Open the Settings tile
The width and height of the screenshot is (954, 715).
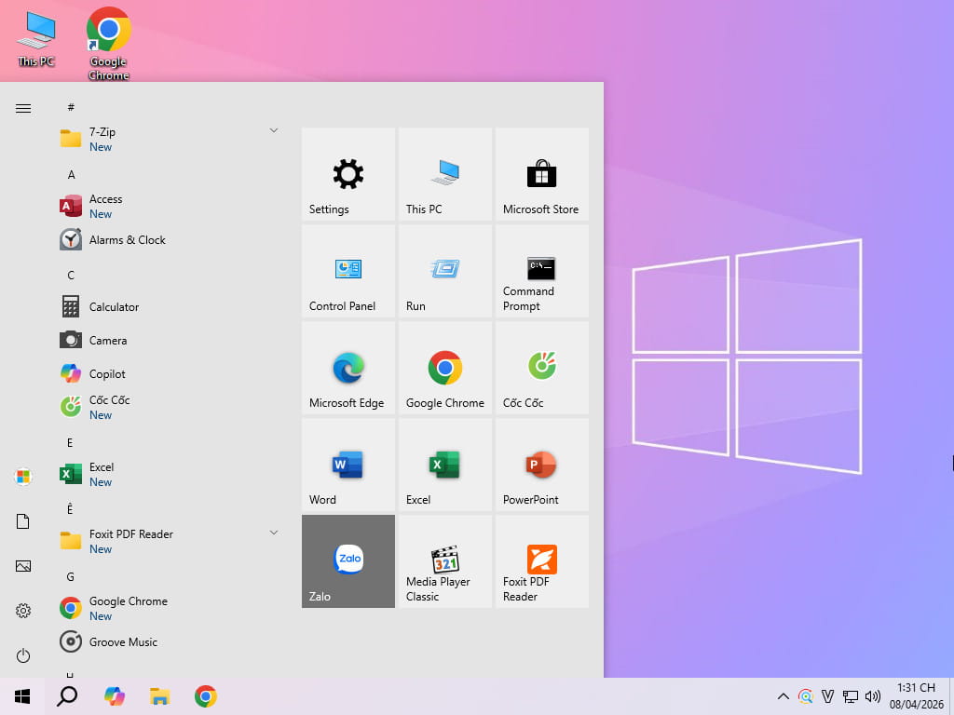click(x=348, y=174)
